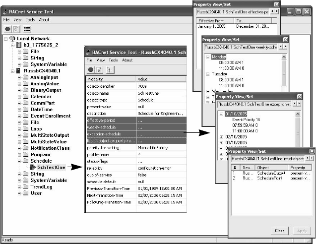Click the Property column header in SchTestOne window

click(x=111, y=79)
